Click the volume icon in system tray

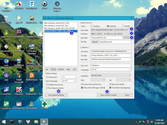(x=152, y=122)
